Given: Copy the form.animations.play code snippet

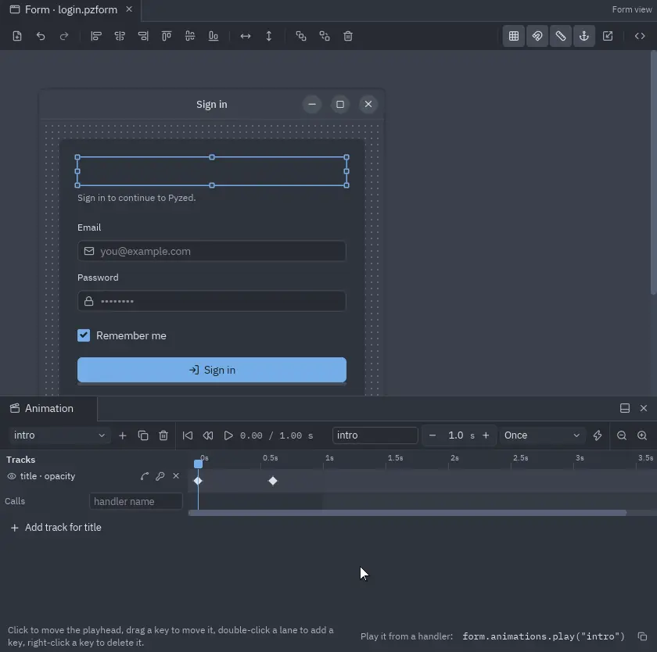Looking at the screenshot, I should coord(642,636).
